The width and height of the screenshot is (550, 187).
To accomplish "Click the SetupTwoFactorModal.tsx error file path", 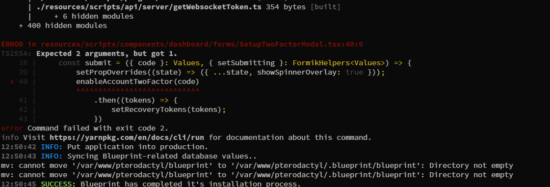I will [202, 44].
